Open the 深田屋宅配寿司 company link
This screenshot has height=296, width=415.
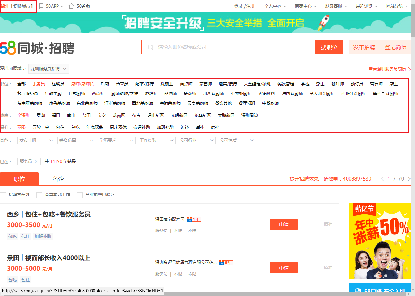170,219
